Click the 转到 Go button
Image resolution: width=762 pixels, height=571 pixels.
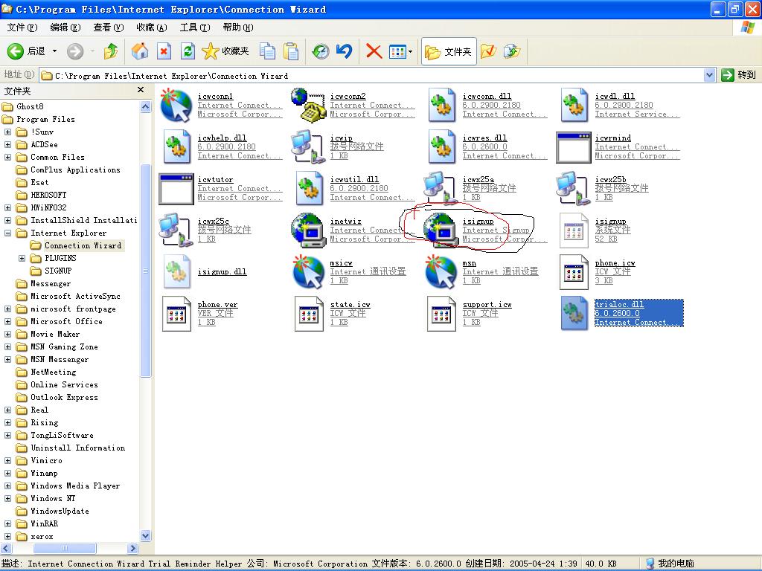pyautogui.click(x=739, y=75)
